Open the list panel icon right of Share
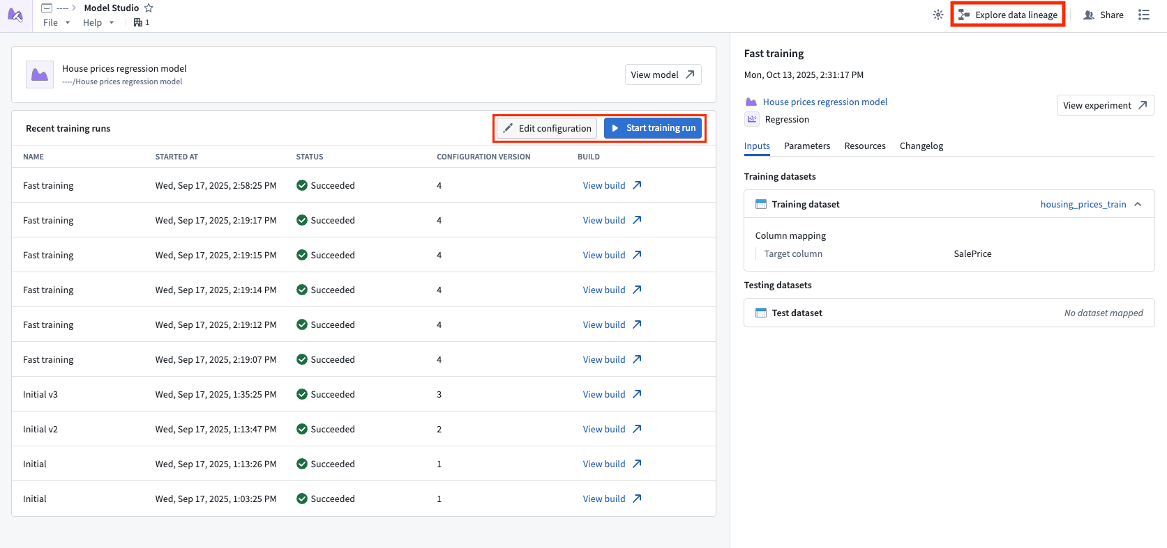 [x=1144, y=15]
